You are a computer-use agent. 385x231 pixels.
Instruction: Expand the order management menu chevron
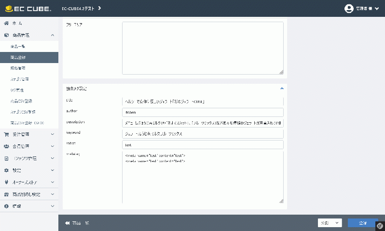click(52, 134)
